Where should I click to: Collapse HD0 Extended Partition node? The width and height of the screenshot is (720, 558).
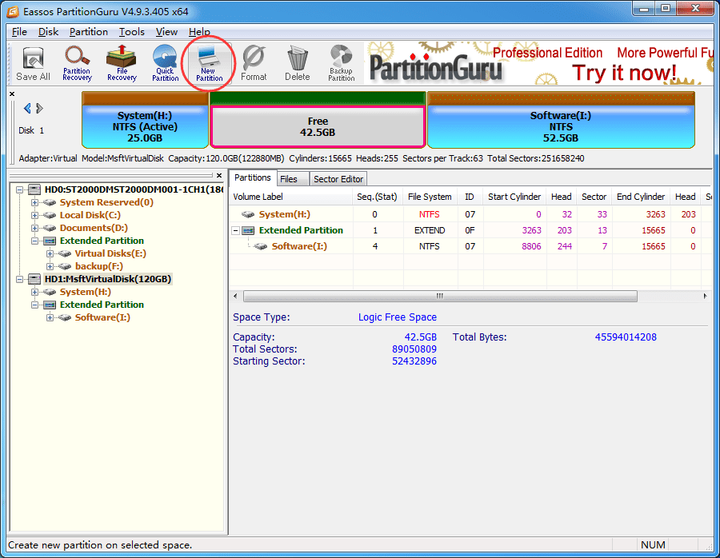tap(34, 241)
